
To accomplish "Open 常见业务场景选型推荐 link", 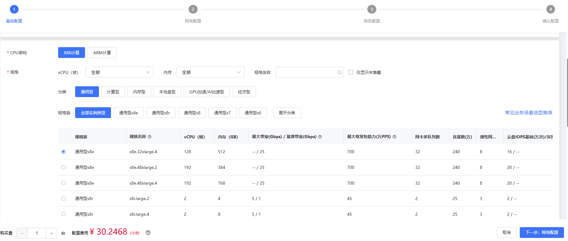I will [528, 113].
